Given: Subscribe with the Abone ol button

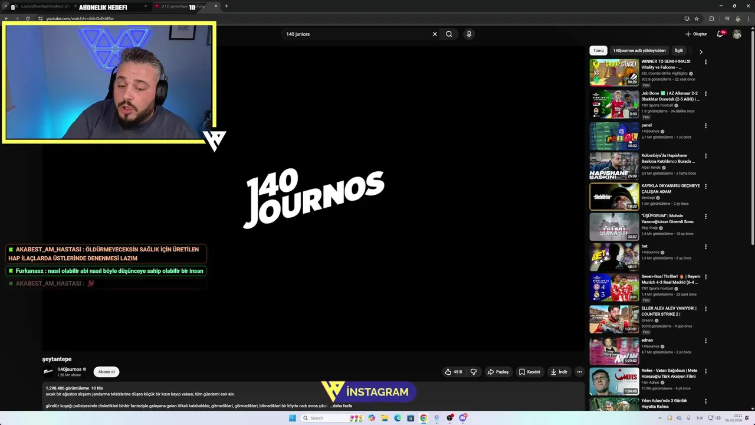Looking at the screenshot, I should coord(106,372).
